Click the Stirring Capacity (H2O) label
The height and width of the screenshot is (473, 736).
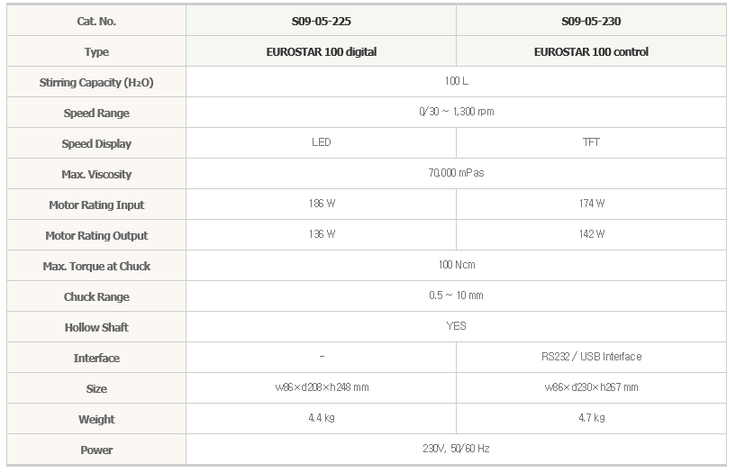coord(96,83)
